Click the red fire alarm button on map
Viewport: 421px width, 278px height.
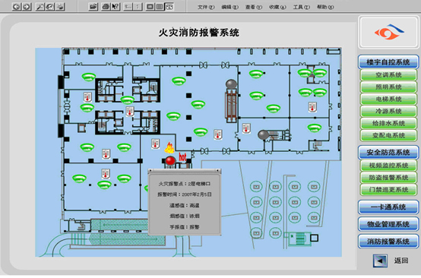[x=170, y=161]
